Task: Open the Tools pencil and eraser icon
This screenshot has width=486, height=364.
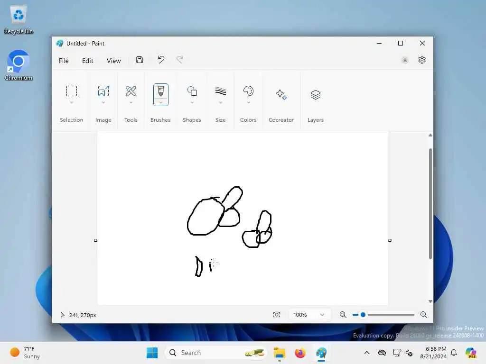Action: 131,91
